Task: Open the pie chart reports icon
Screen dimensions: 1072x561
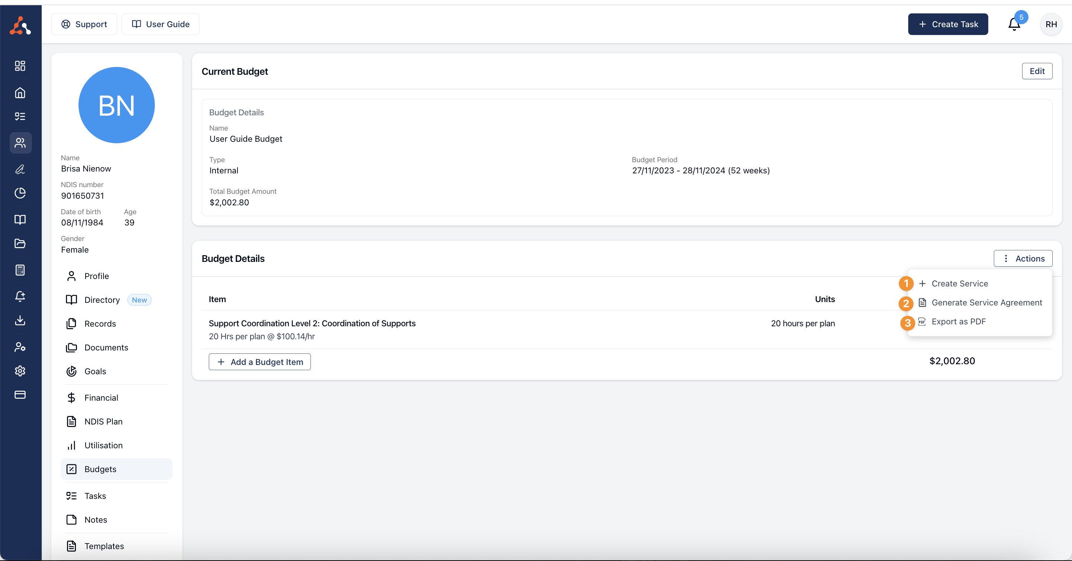Action: coord(20,193)
